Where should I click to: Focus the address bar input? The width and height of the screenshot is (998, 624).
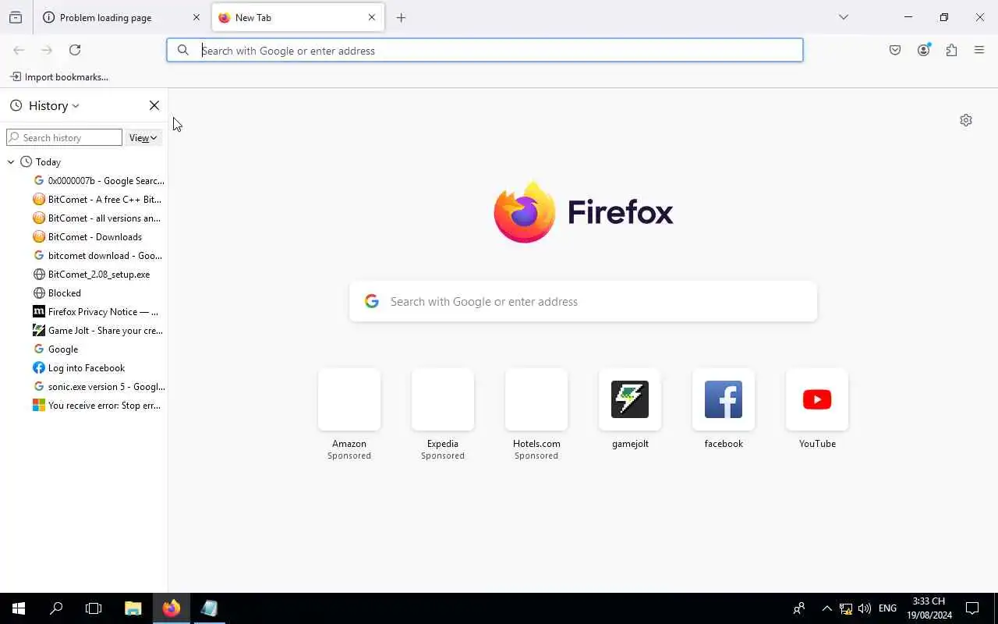485,51
